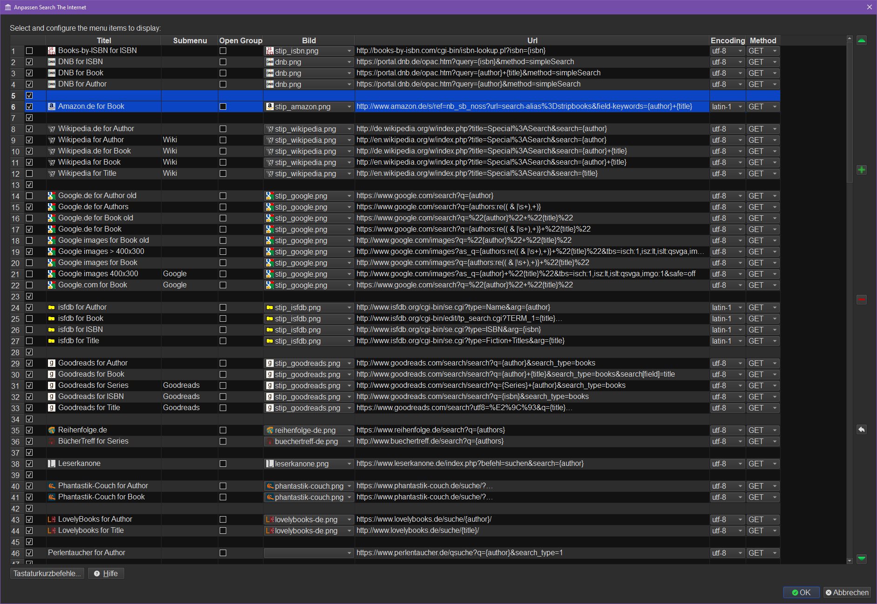Screen dimensions: 877x604
Task: Open the reihenfolge-de.png Bild dropdown
Action: [x=309, y=430]
